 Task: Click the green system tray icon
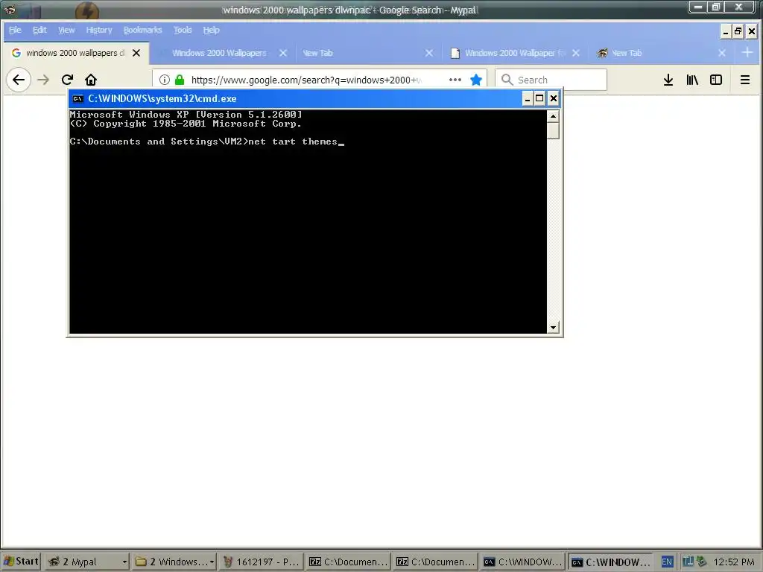coord(700,562)
